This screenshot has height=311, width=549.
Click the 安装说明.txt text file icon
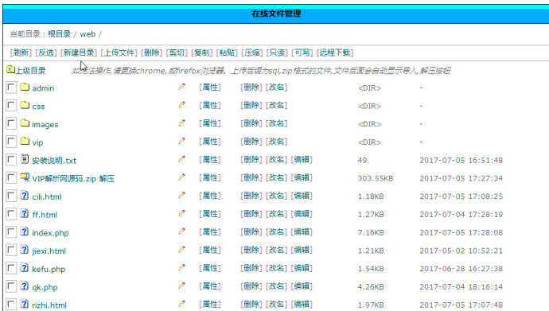[25, 159]
